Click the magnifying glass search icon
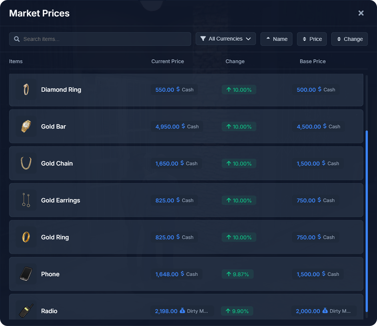 17,39
